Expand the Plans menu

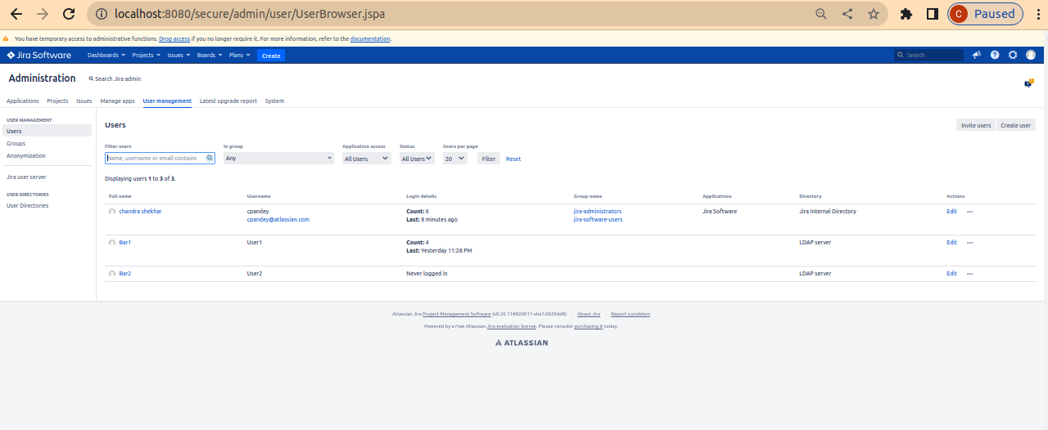(240, 55)
